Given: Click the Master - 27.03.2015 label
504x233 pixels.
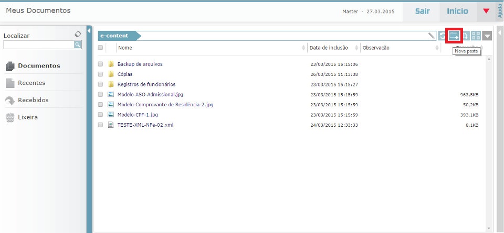Looking at the screenshot, I should 369,12.
